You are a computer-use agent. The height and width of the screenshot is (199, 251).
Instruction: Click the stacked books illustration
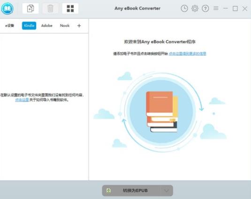[x=162, y=111]
